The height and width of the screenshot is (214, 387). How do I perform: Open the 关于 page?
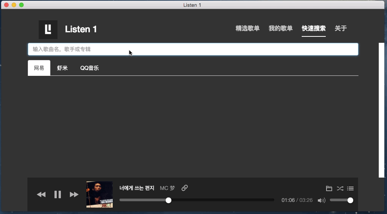(341, 29)
